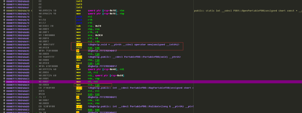This screenshot has width=302, height=113.
Task: Click the bytes 48:895C24 10
Action: pyautogui.click(x=47, y=11)
